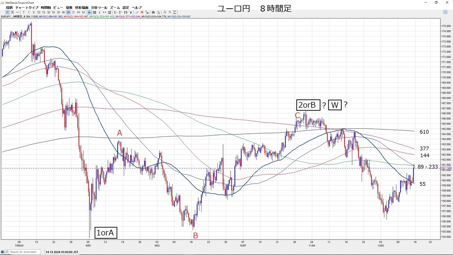Viewport: 453px width, 255px height.
Task: Click the 154.500 price axis label
Action: pos(446,236)
